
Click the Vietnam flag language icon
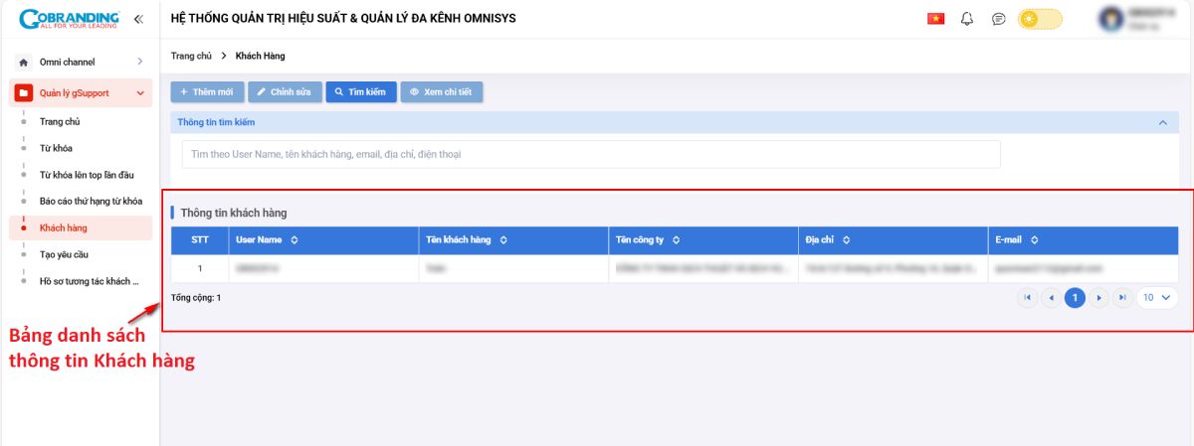click(x=935, y=19)
